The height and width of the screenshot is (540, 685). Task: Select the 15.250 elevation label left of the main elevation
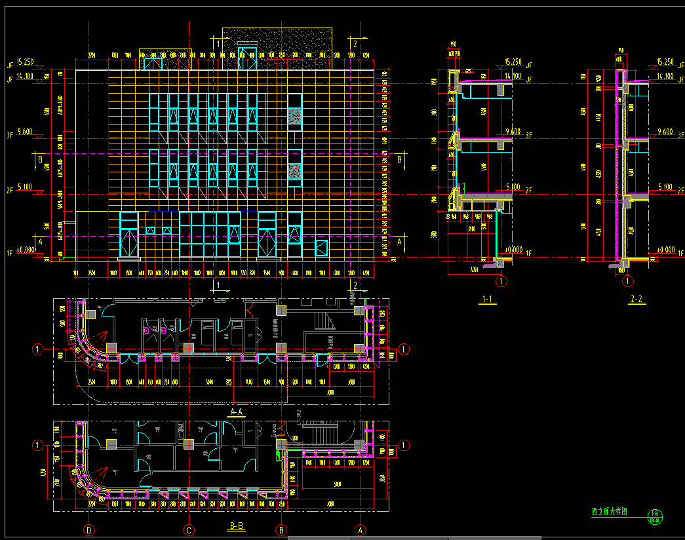[x=25, y=62]
